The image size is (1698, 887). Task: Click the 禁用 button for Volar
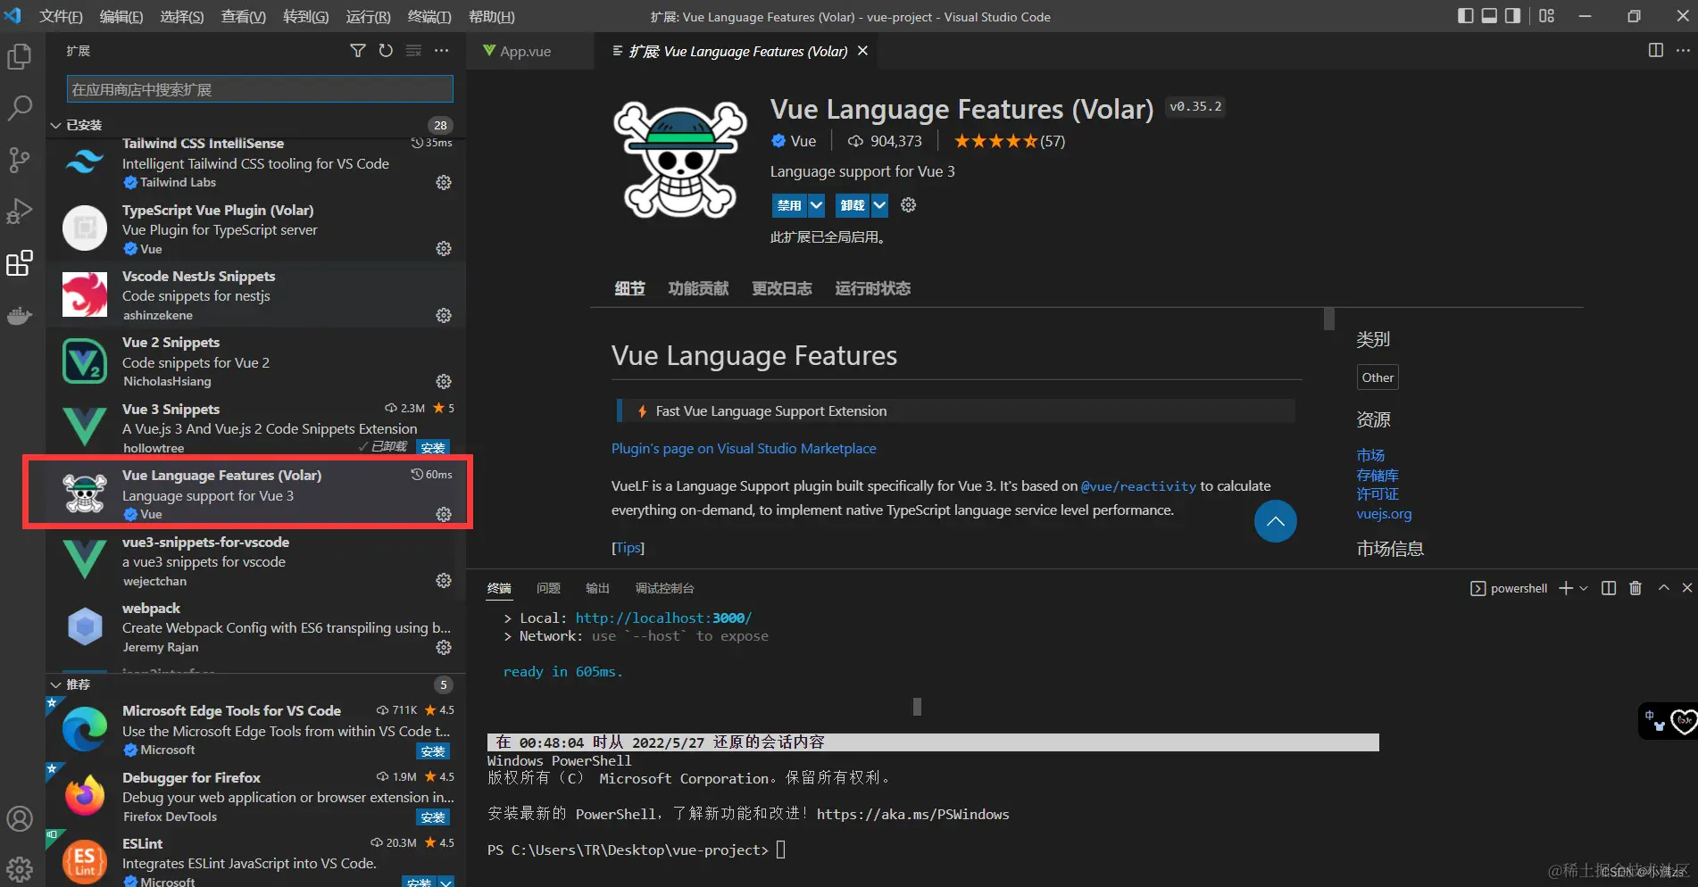click(x=789, y=205)
